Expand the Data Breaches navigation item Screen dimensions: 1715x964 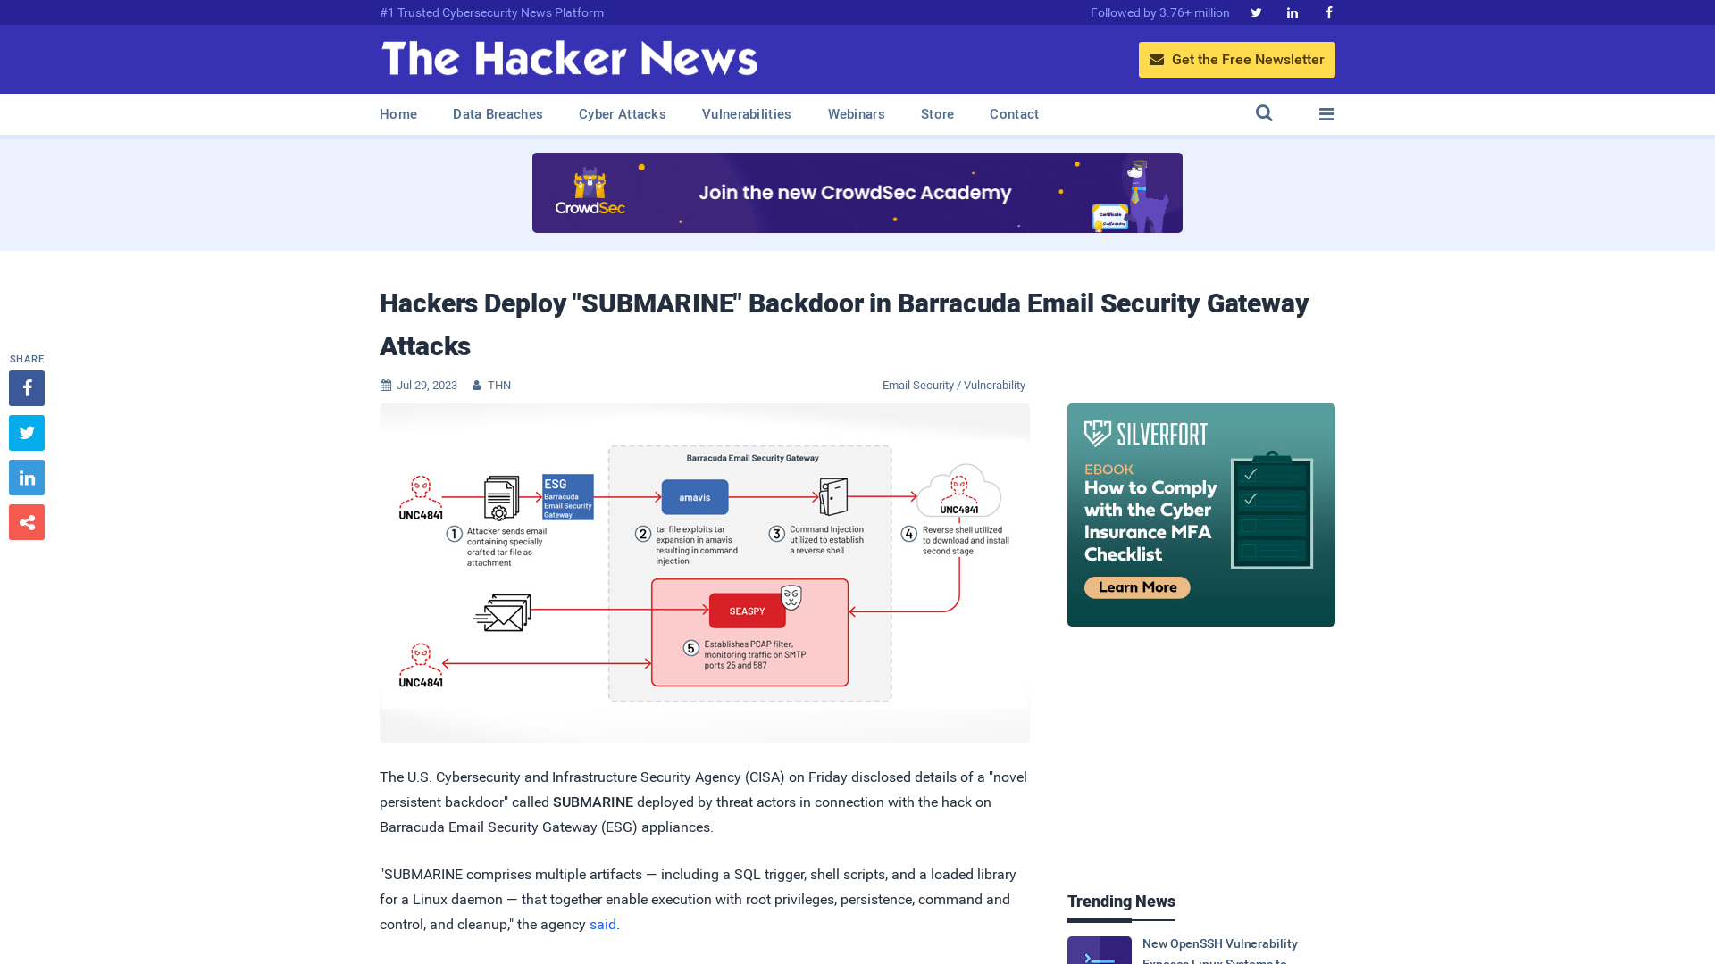click(497, 114)
